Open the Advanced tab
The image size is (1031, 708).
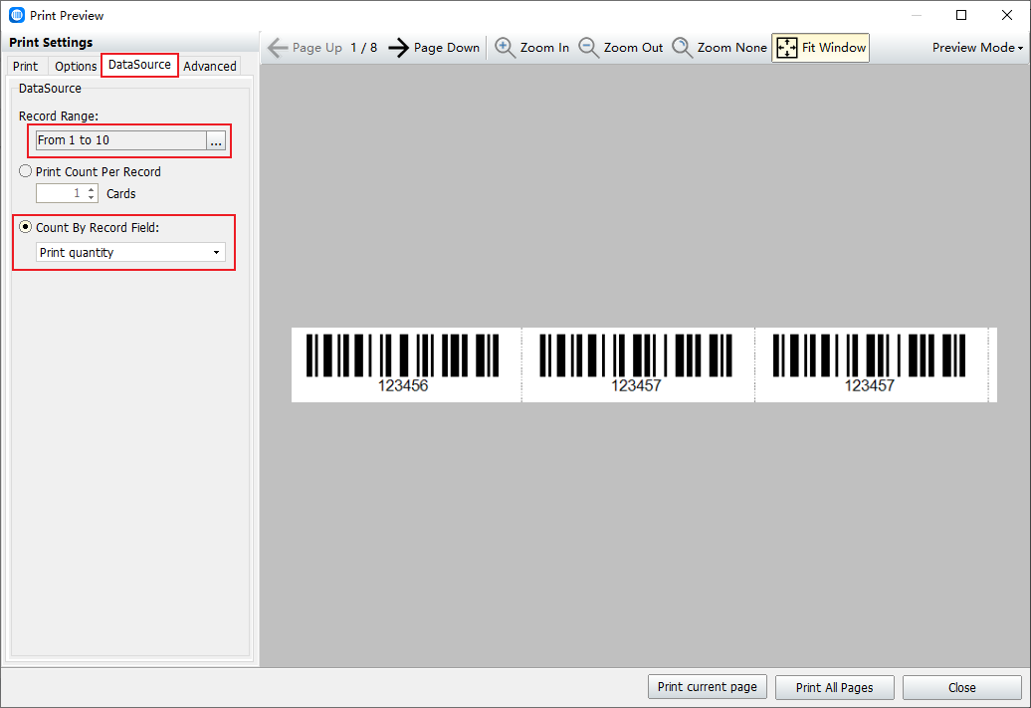pyautogui.click(x=210, y=66)
